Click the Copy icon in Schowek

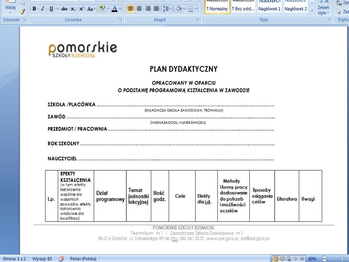click(22, 3)
